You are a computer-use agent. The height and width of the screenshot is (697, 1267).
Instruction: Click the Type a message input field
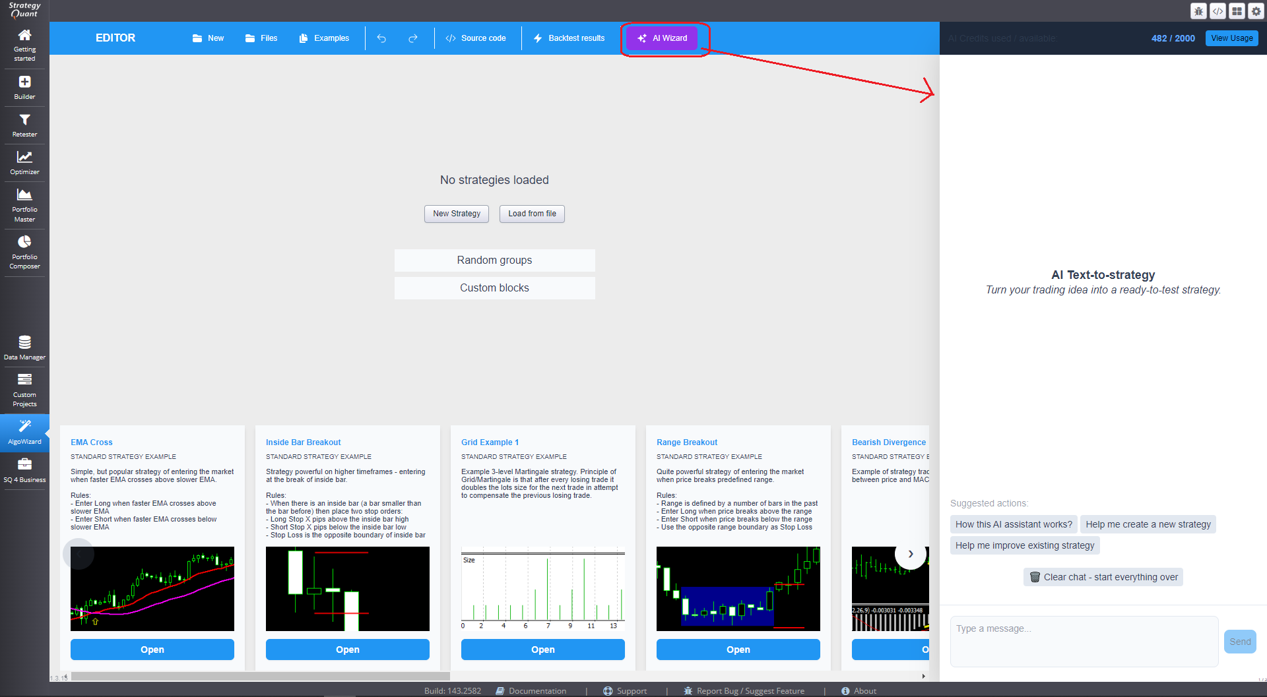point(1084,641)
